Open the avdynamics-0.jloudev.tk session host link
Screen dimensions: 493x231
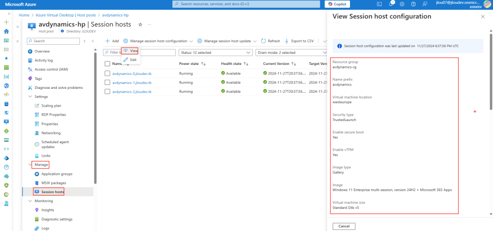point(132,73)
